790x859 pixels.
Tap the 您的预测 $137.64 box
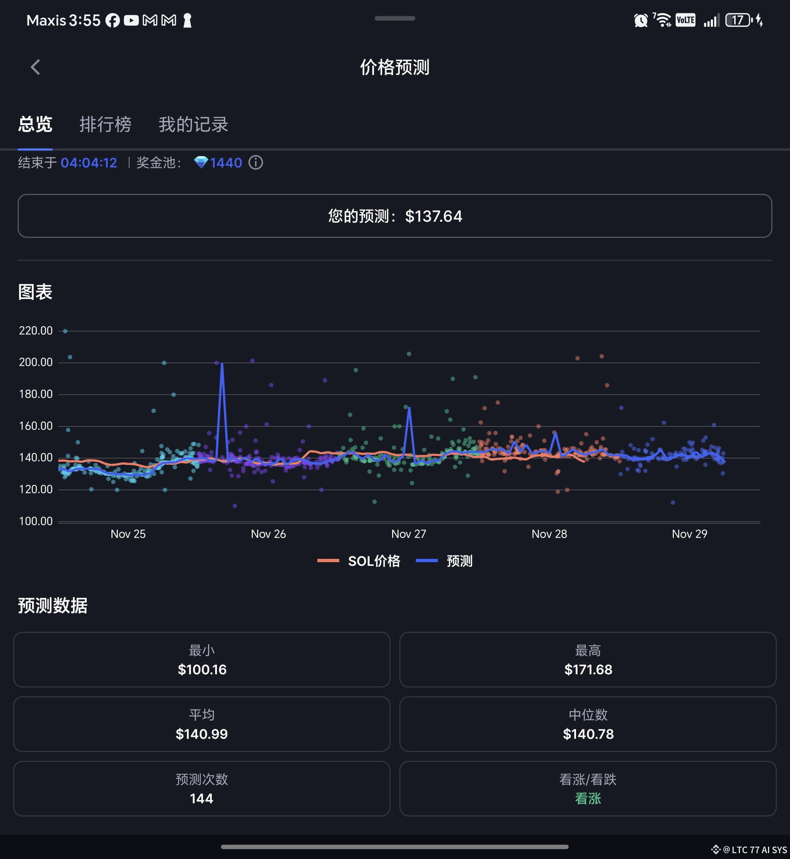(x=395, y=216)
